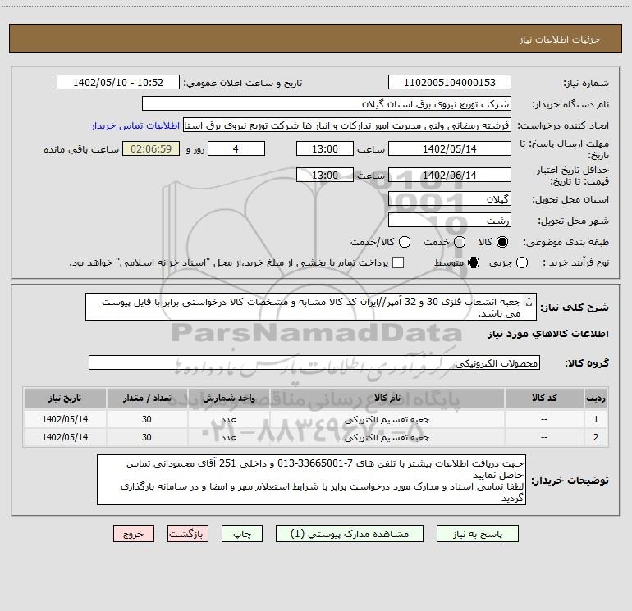Click the بازگشت back button
632x611 pixels.
tap(188, 534)
